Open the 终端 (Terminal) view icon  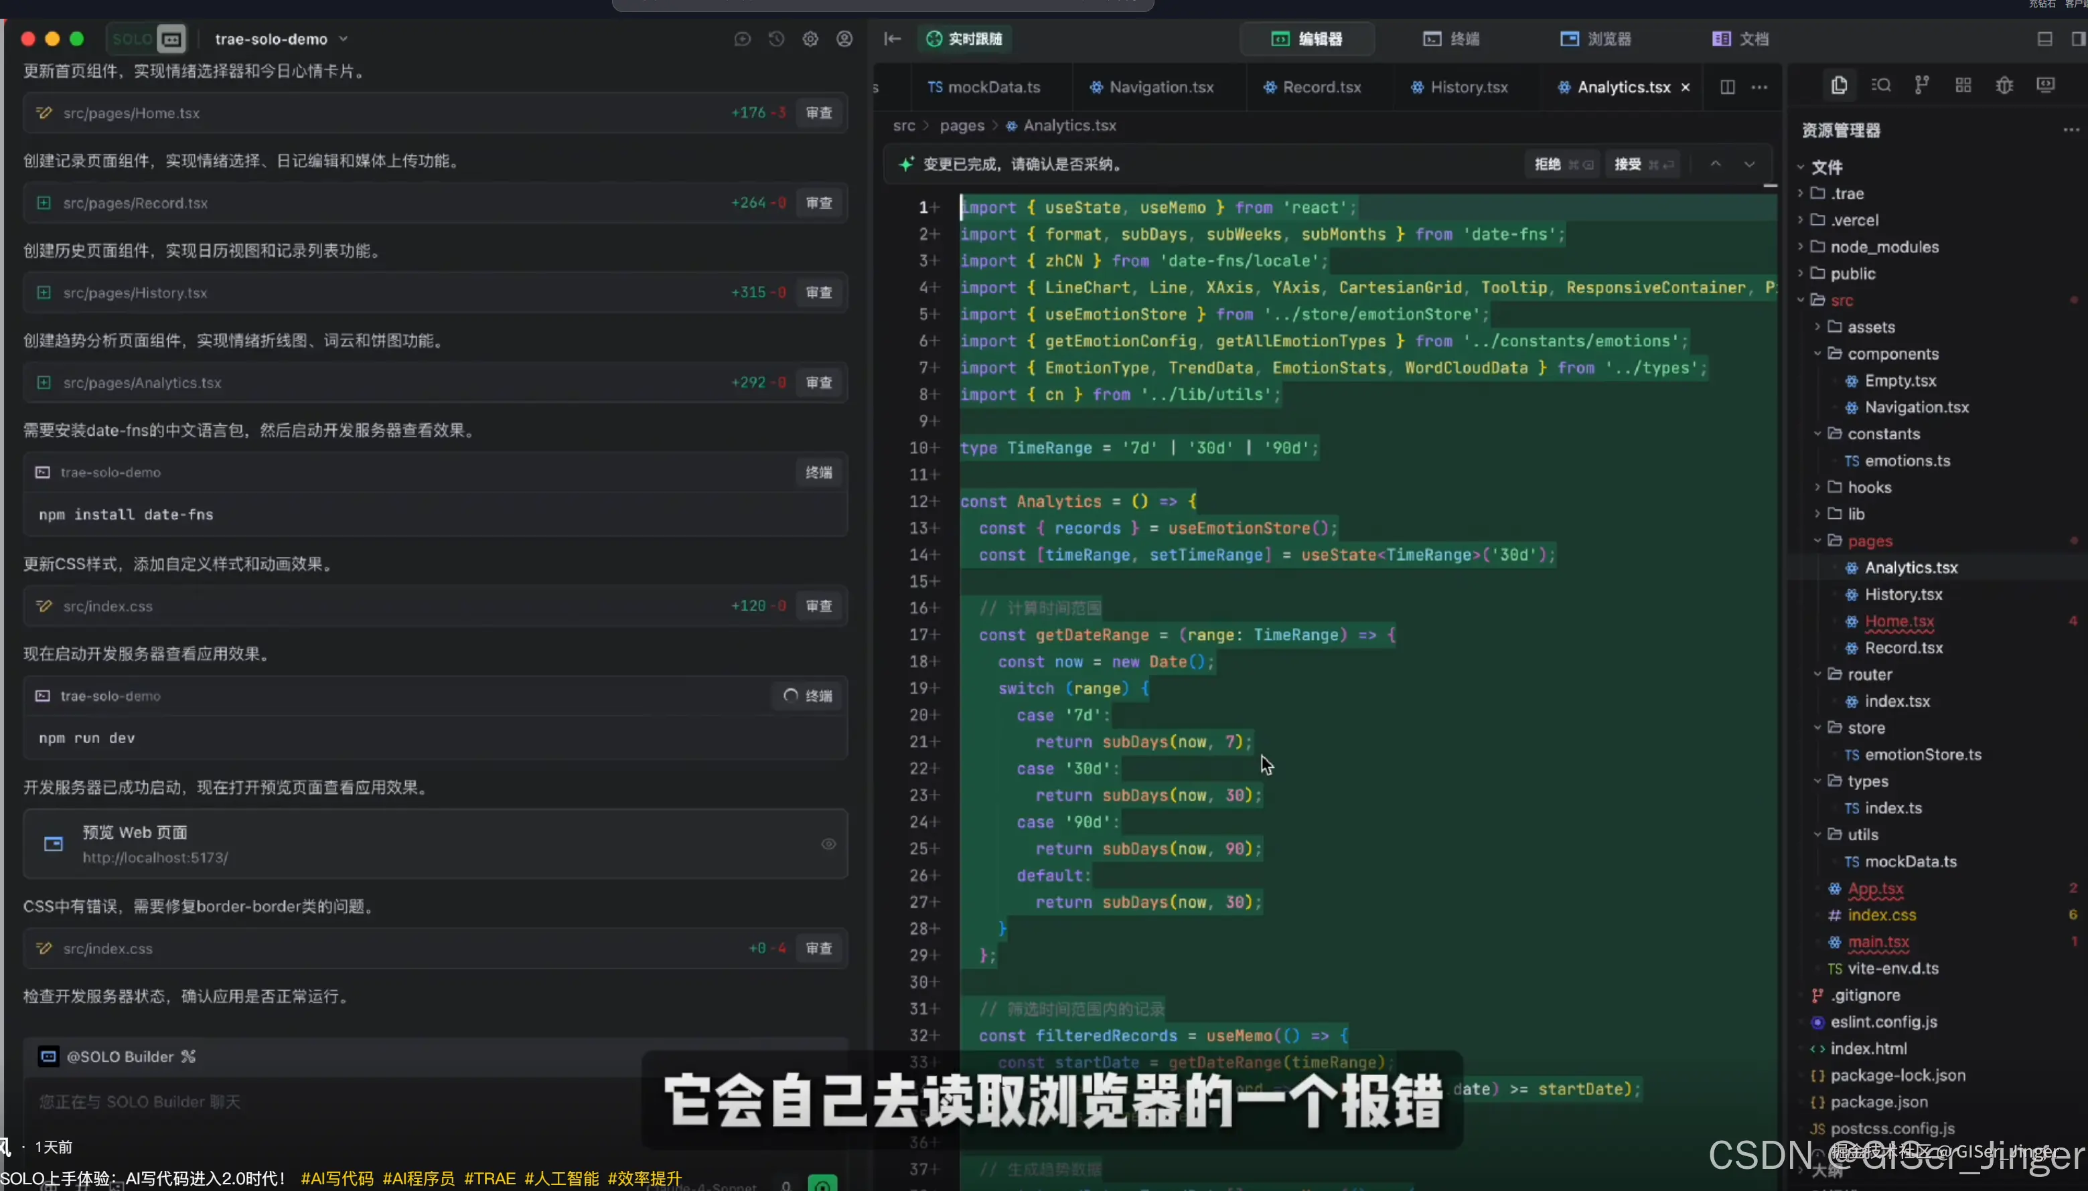pyautogui.click(x=1451, y=38)
